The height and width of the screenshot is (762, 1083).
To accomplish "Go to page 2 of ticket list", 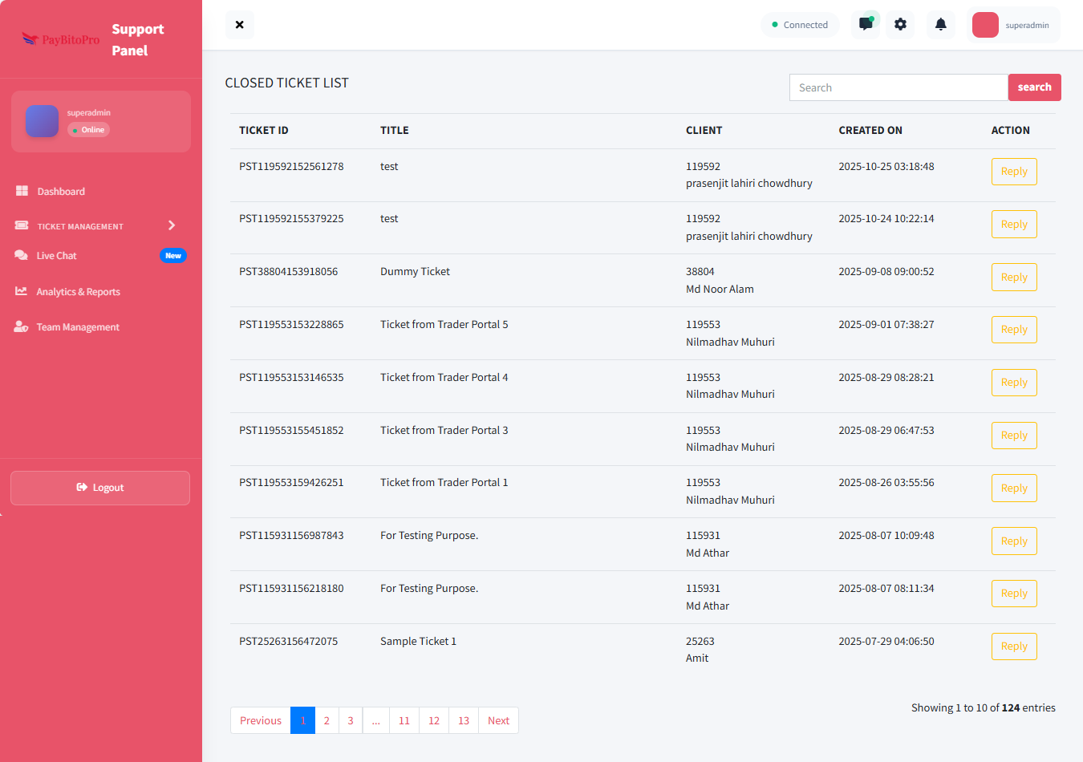I will (327, 720).
